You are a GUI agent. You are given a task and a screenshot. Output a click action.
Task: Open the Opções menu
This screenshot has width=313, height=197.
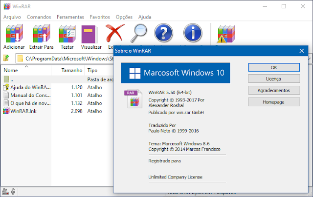tap(124, 17)
